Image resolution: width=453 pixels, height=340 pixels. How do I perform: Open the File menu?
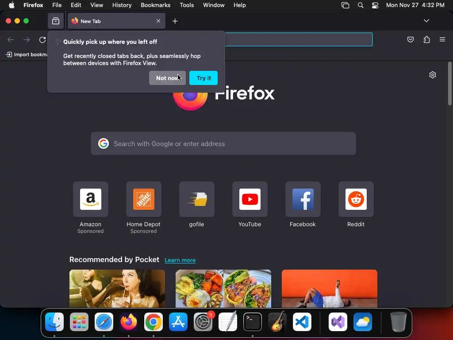pos(57,5)
